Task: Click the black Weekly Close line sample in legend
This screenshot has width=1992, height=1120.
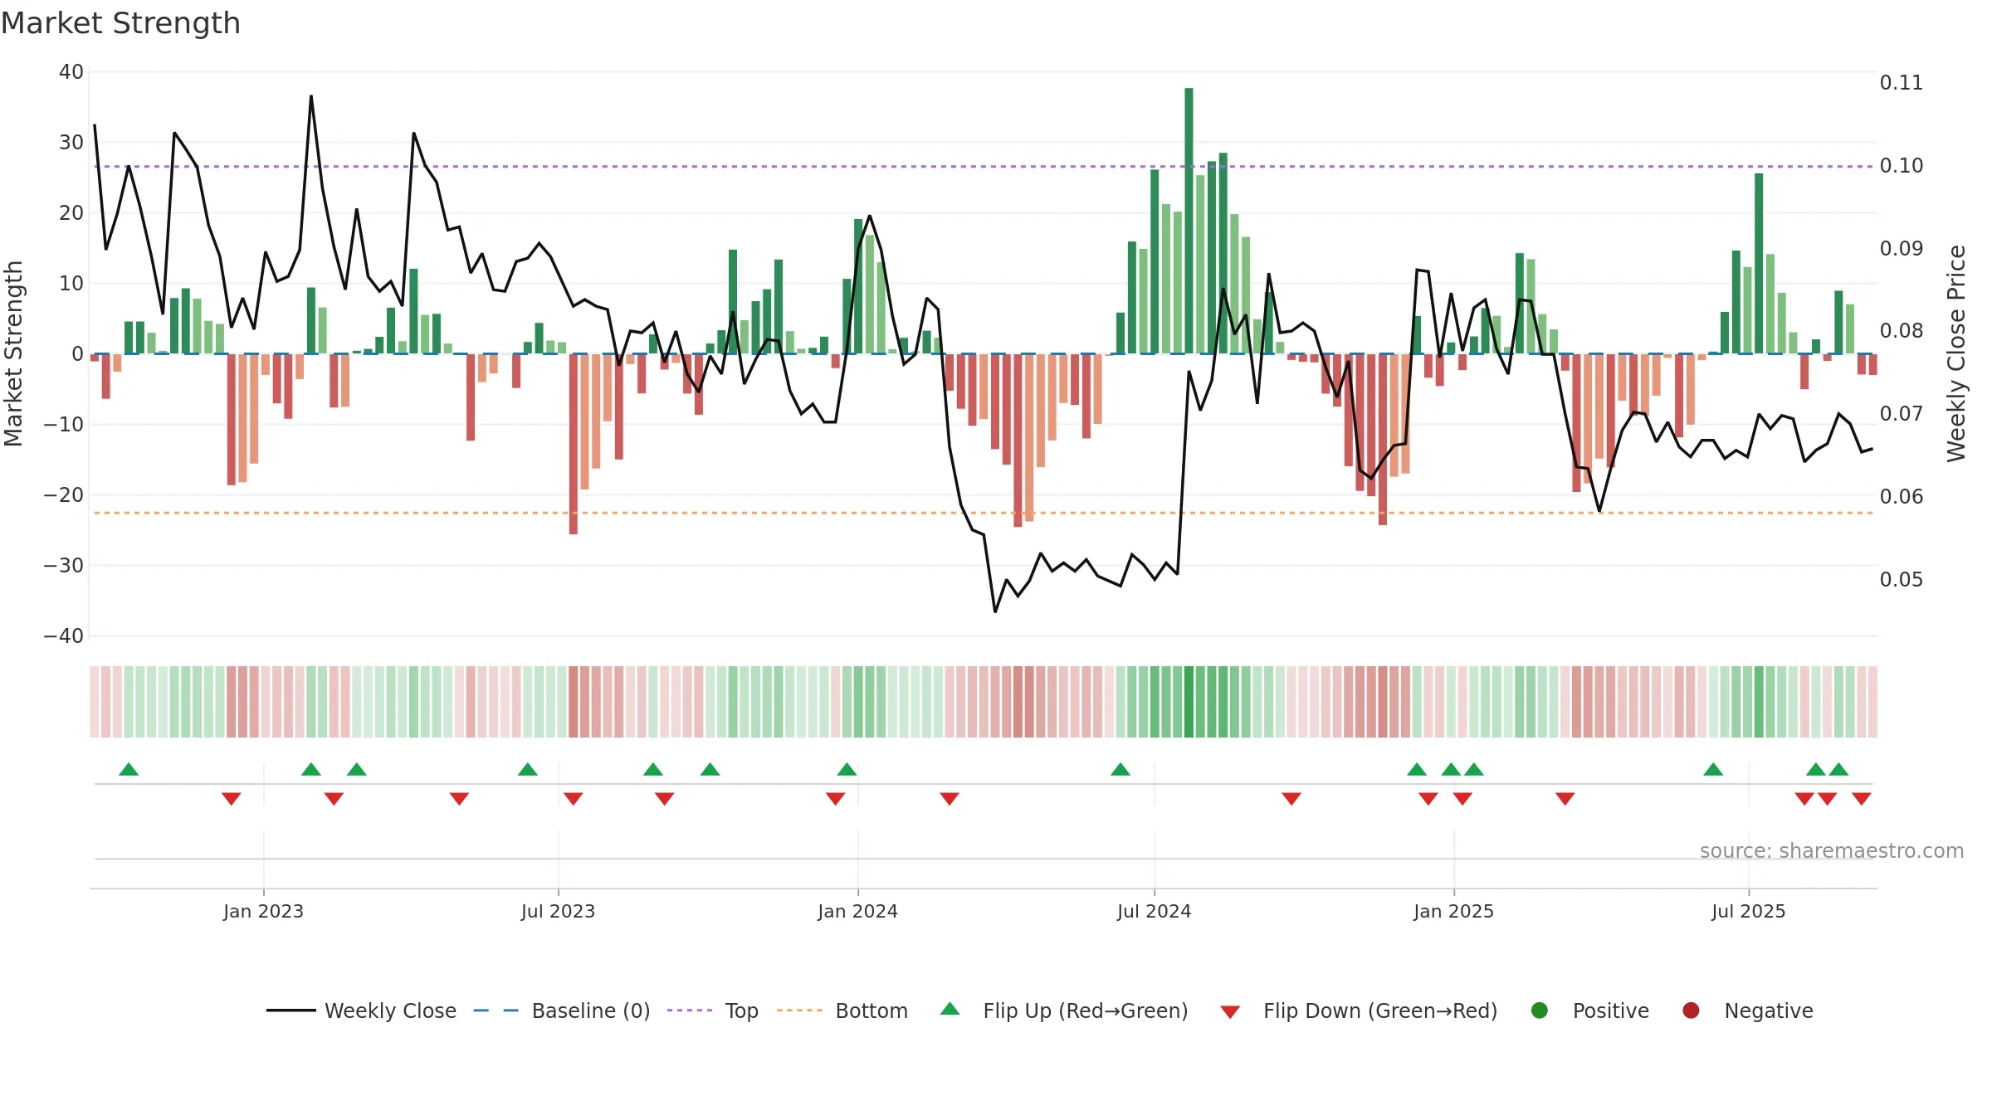Action: pyautogui.click(x=290, y=1010)
